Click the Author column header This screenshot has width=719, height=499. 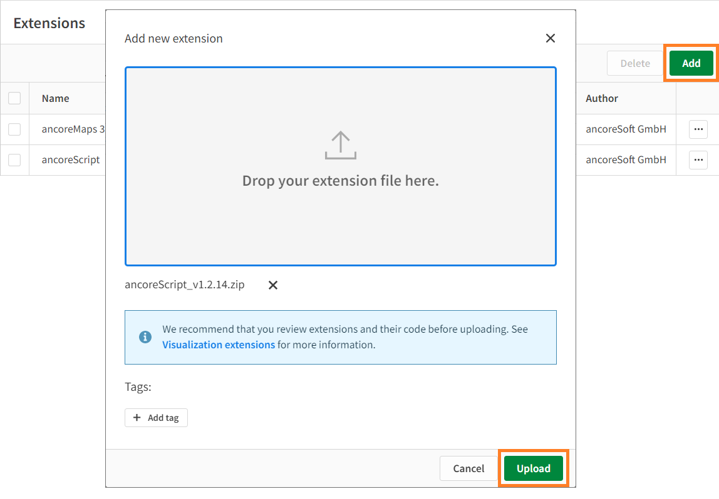(x=602, y=98)
